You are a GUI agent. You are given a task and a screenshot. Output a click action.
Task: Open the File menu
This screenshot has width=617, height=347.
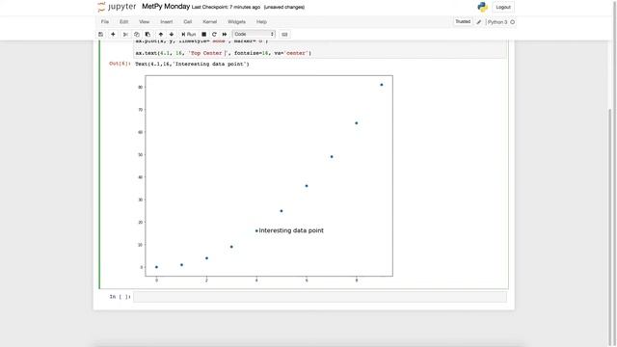click(105, 21)
